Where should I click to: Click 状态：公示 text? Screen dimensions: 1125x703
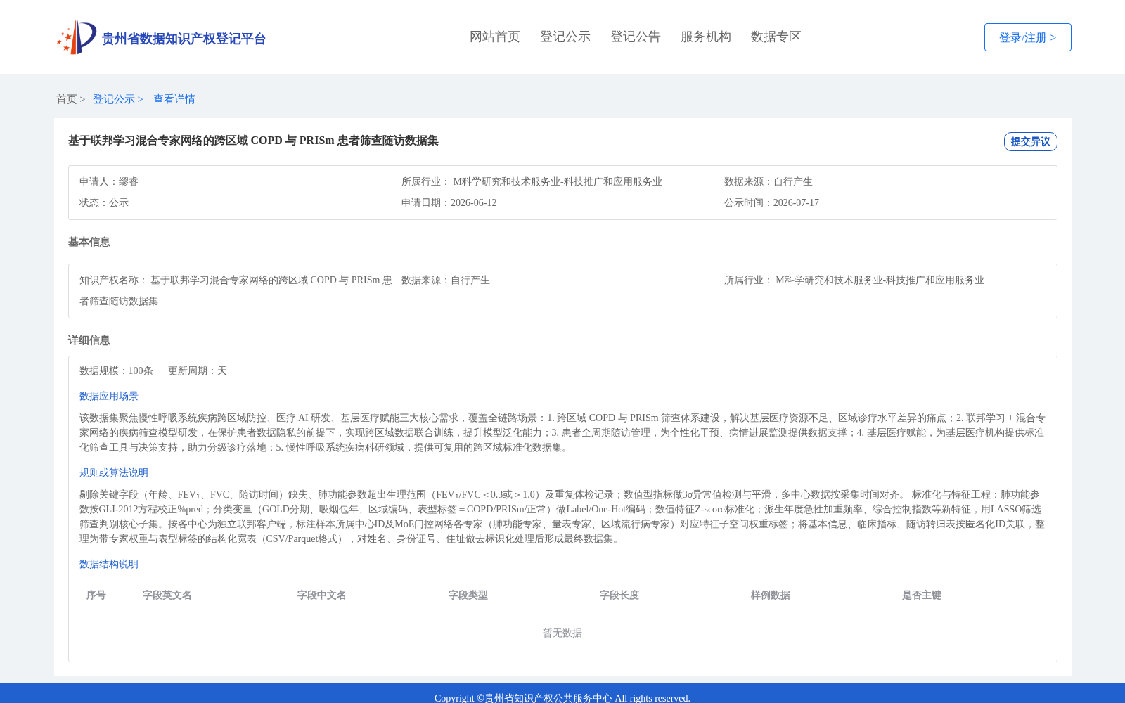[104, 202]
